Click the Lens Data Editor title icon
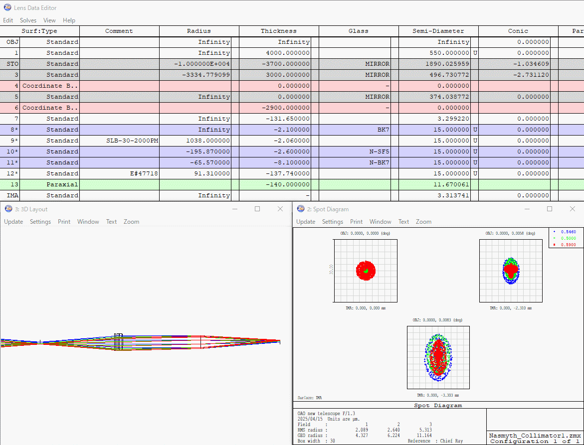The height and width of the screenshot is (445, 584). 7,7
